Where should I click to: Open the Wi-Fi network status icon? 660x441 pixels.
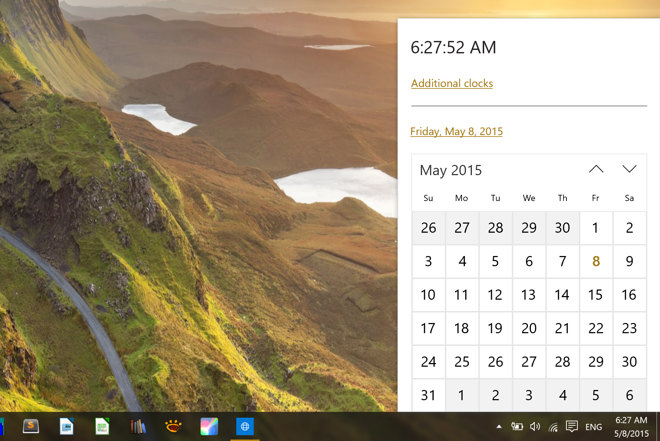[554, 426]
